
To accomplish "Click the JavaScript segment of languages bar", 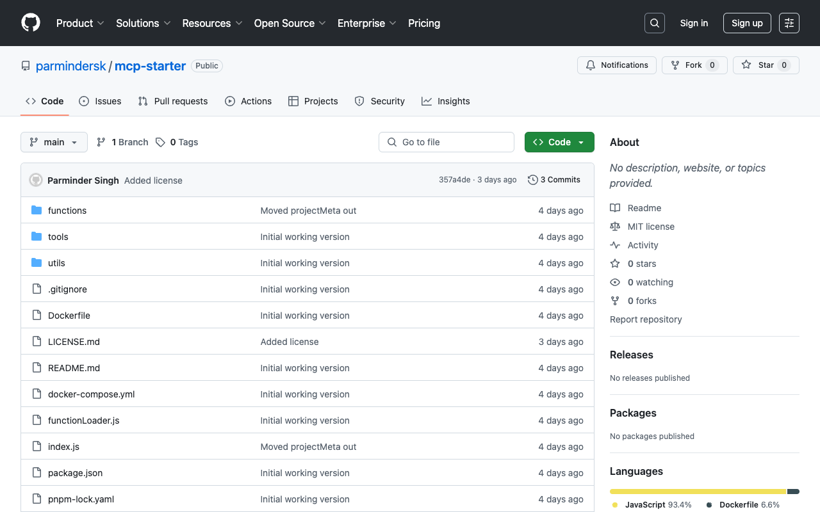I will tap(698, 492).
